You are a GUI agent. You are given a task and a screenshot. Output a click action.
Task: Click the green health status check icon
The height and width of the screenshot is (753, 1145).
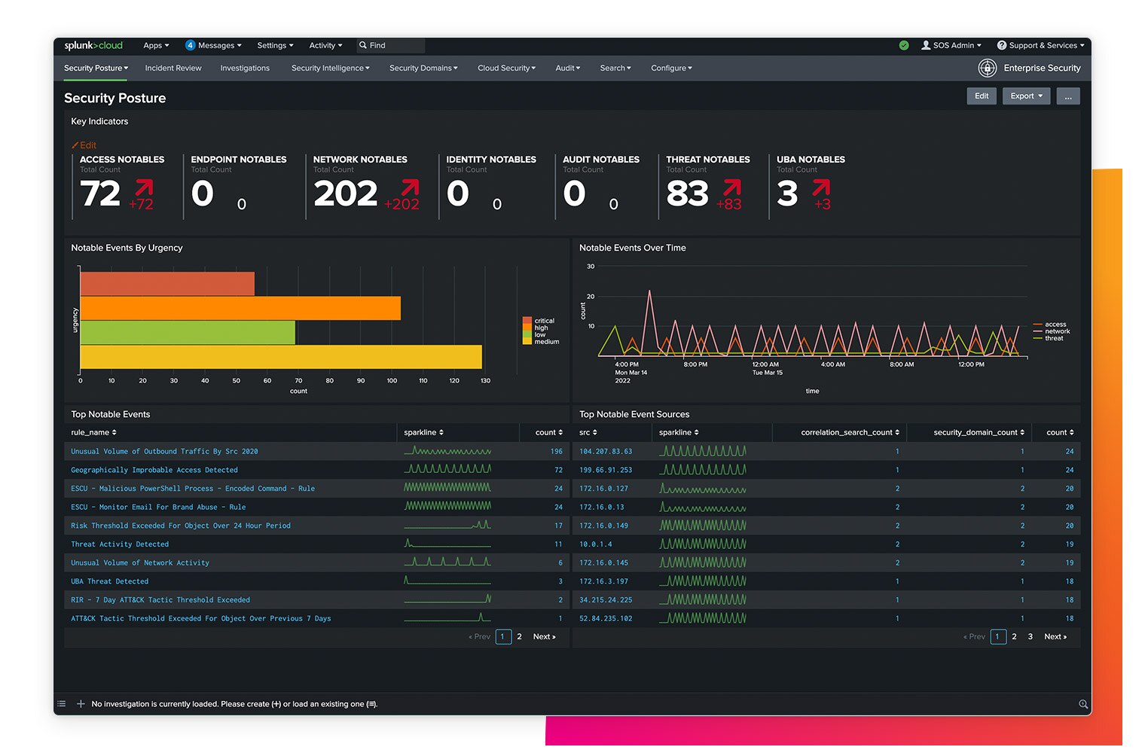tap(904, 45)
